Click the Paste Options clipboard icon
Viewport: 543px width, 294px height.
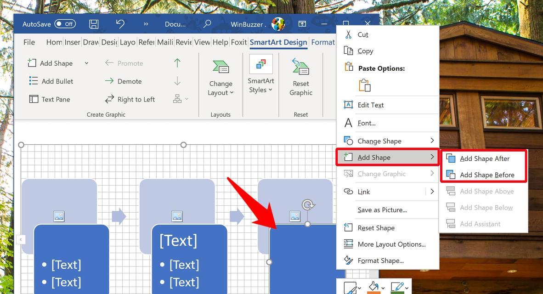365,85
